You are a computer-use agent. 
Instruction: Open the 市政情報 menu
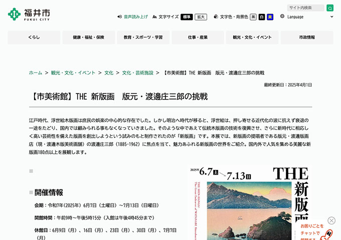click(307, 37)
